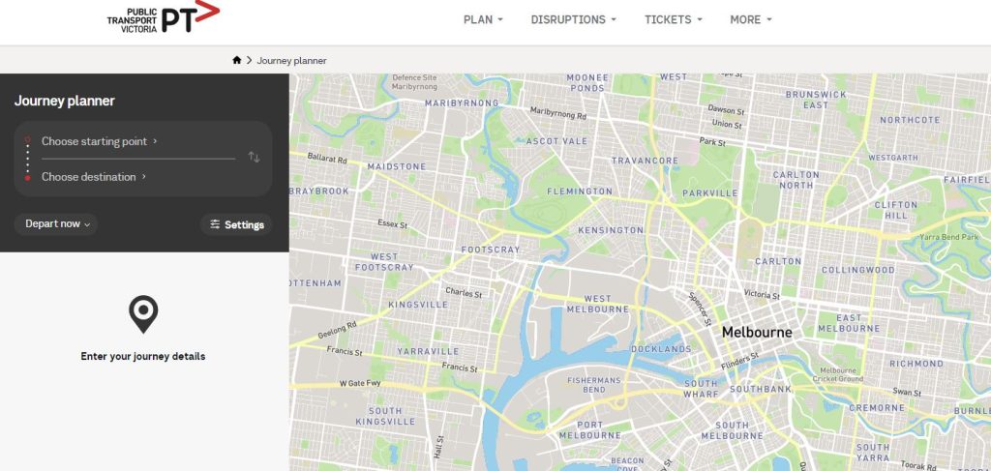Click MAIDSTONE label on map

click(x=397, y=166)
